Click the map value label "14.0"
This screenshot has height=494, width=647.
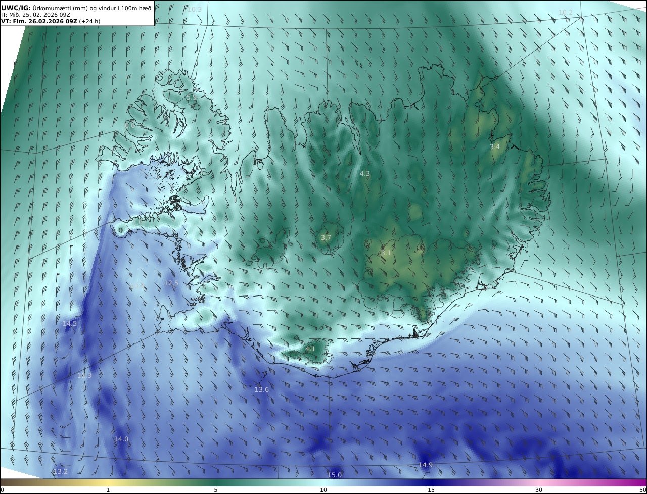pyautogui.click(x=121, y=439)
